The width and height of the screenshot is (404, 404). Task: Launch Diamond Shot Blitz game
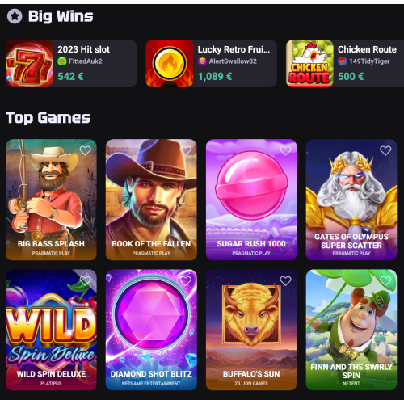click(x=151, y=330)
